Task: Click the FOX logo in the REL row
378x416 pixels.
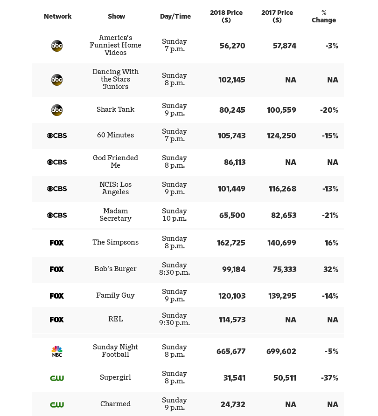Action: (x=57, y=320)
